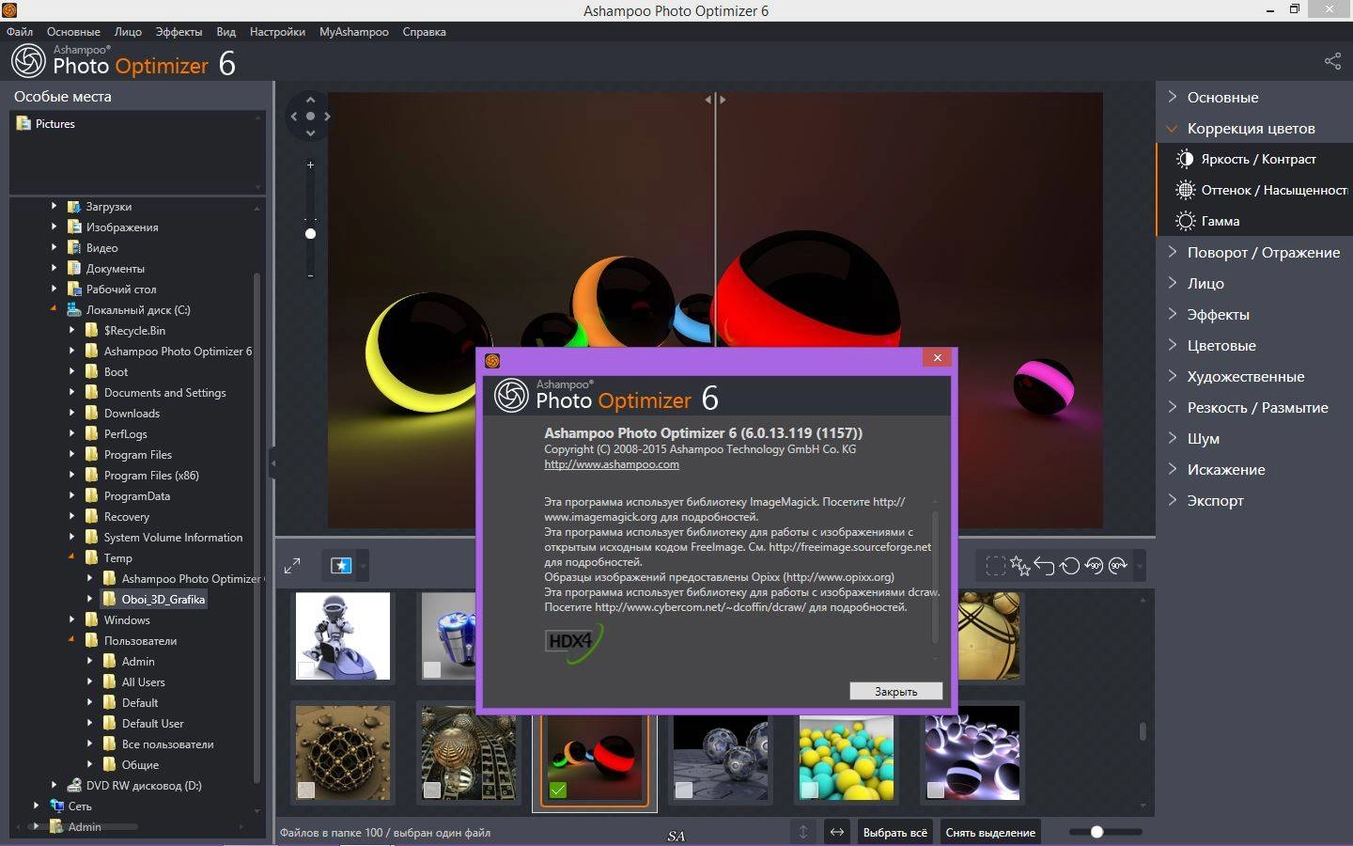Viewport: 1353px width, 846px height.
Task: Rotate image 90° clockwise
Action: pyautogui.click(x=1118, y=566)
